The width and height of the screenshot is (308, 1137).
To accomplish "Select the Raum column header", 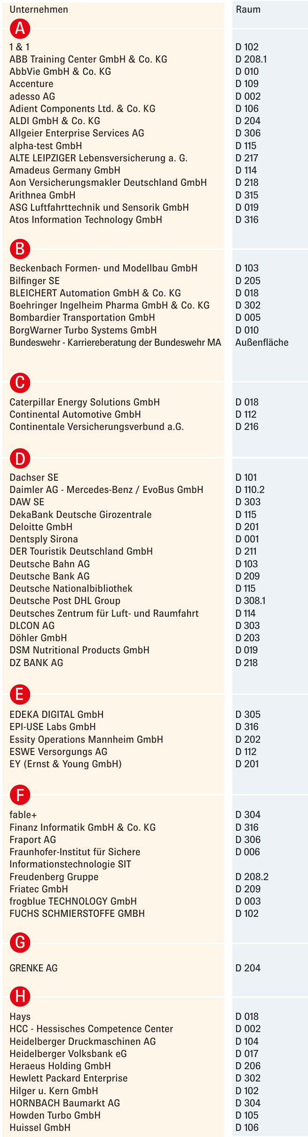I will (x=248, y=9).
